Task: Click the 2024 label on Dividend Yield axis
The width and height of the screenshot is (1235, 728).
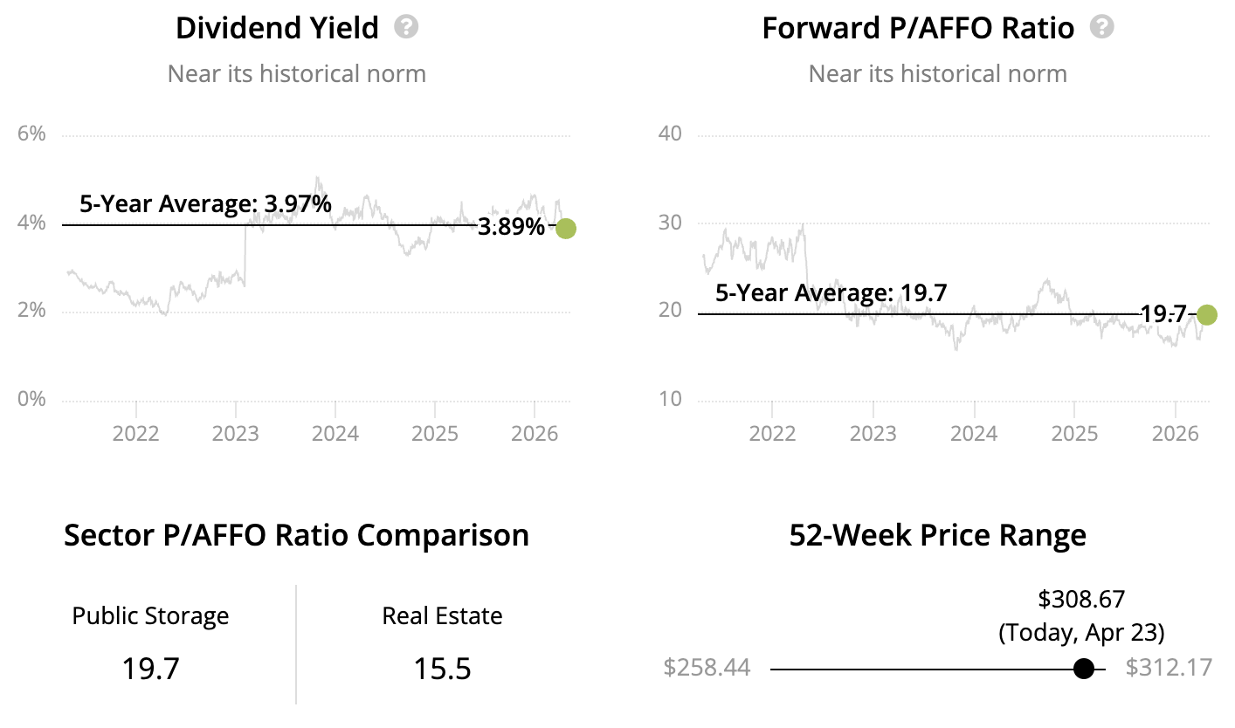Action: pyautogui.click(x=335, y=433)
